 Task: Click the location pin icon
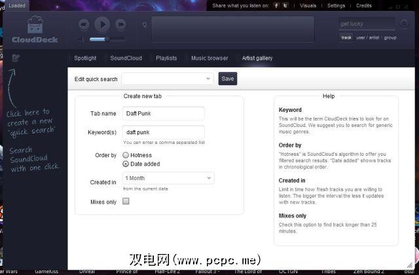click(x=145, y=25)
